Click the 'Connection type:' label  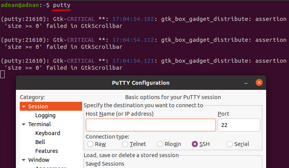click(107, 137)
